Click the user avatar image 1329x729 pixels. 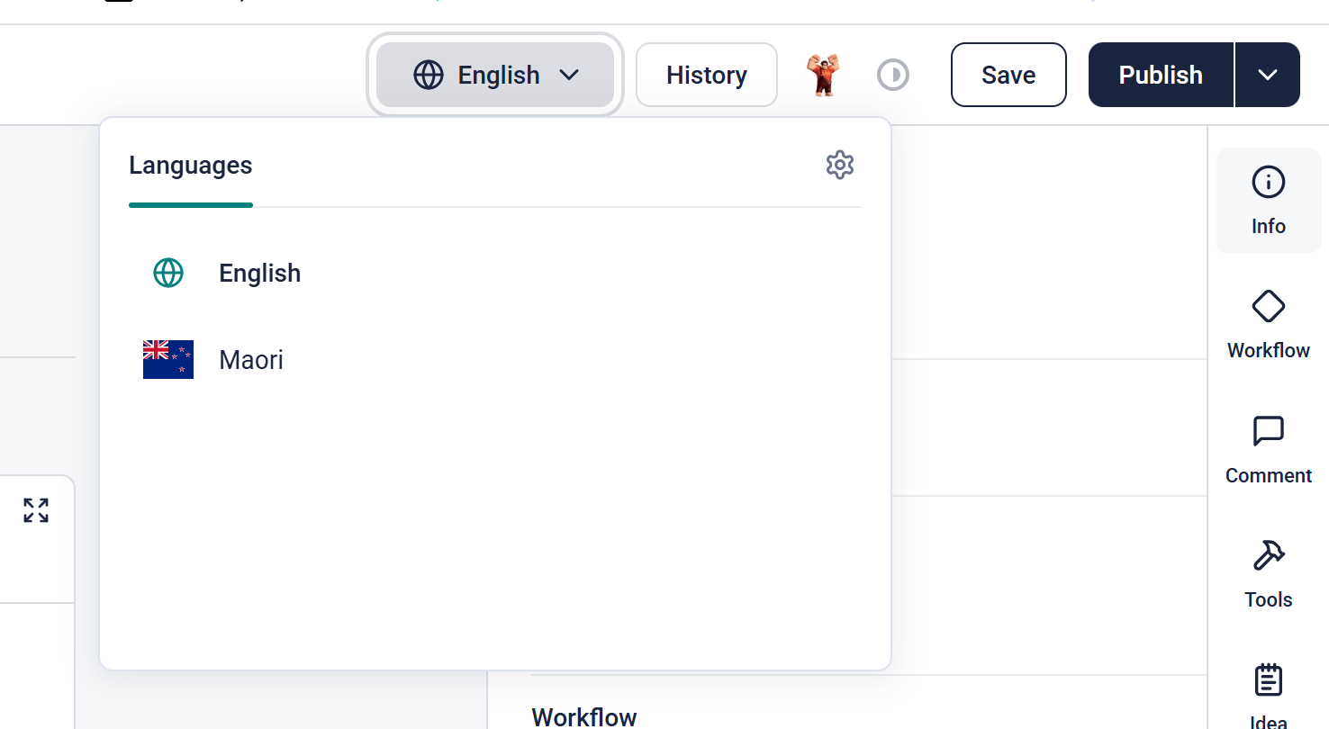click(822, 75)
